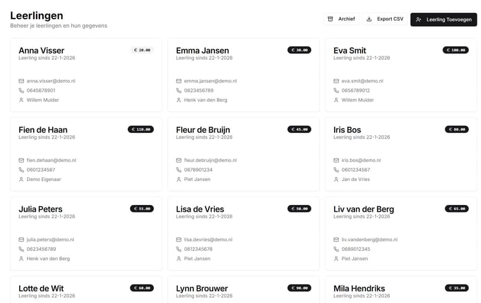Select the Lynn Brouwer name heading
The width and height of the screenshot is (481, 303).
(202, 288)
